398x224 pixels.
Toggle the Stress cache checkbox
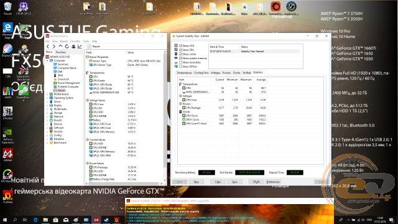180,54
